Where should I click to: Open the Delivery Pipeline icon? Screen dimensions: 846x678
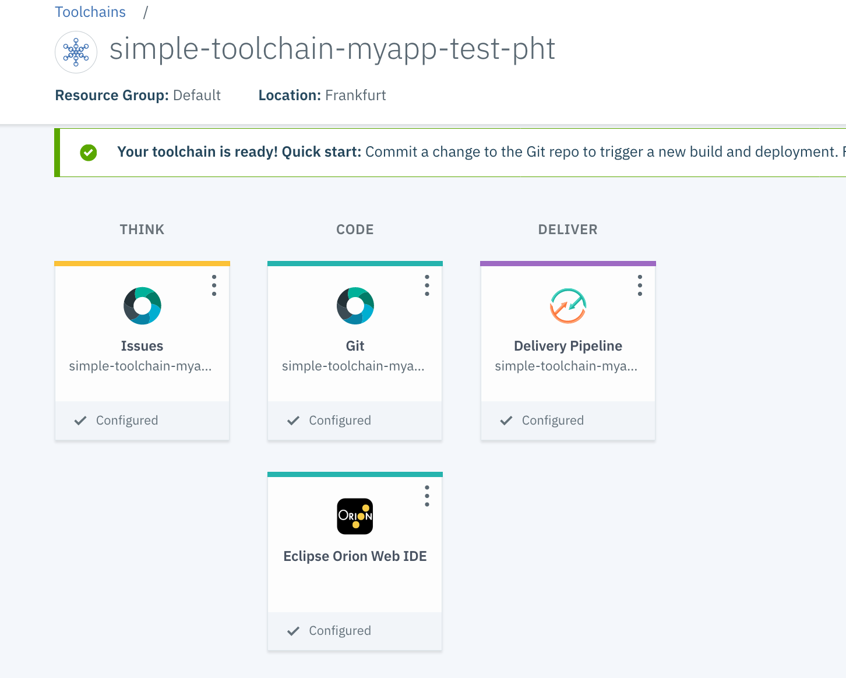[x=568, y=306]
